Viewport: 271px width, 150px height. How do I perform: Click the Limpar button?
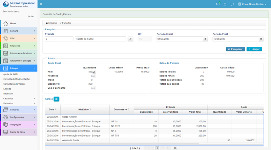[254, 49]
